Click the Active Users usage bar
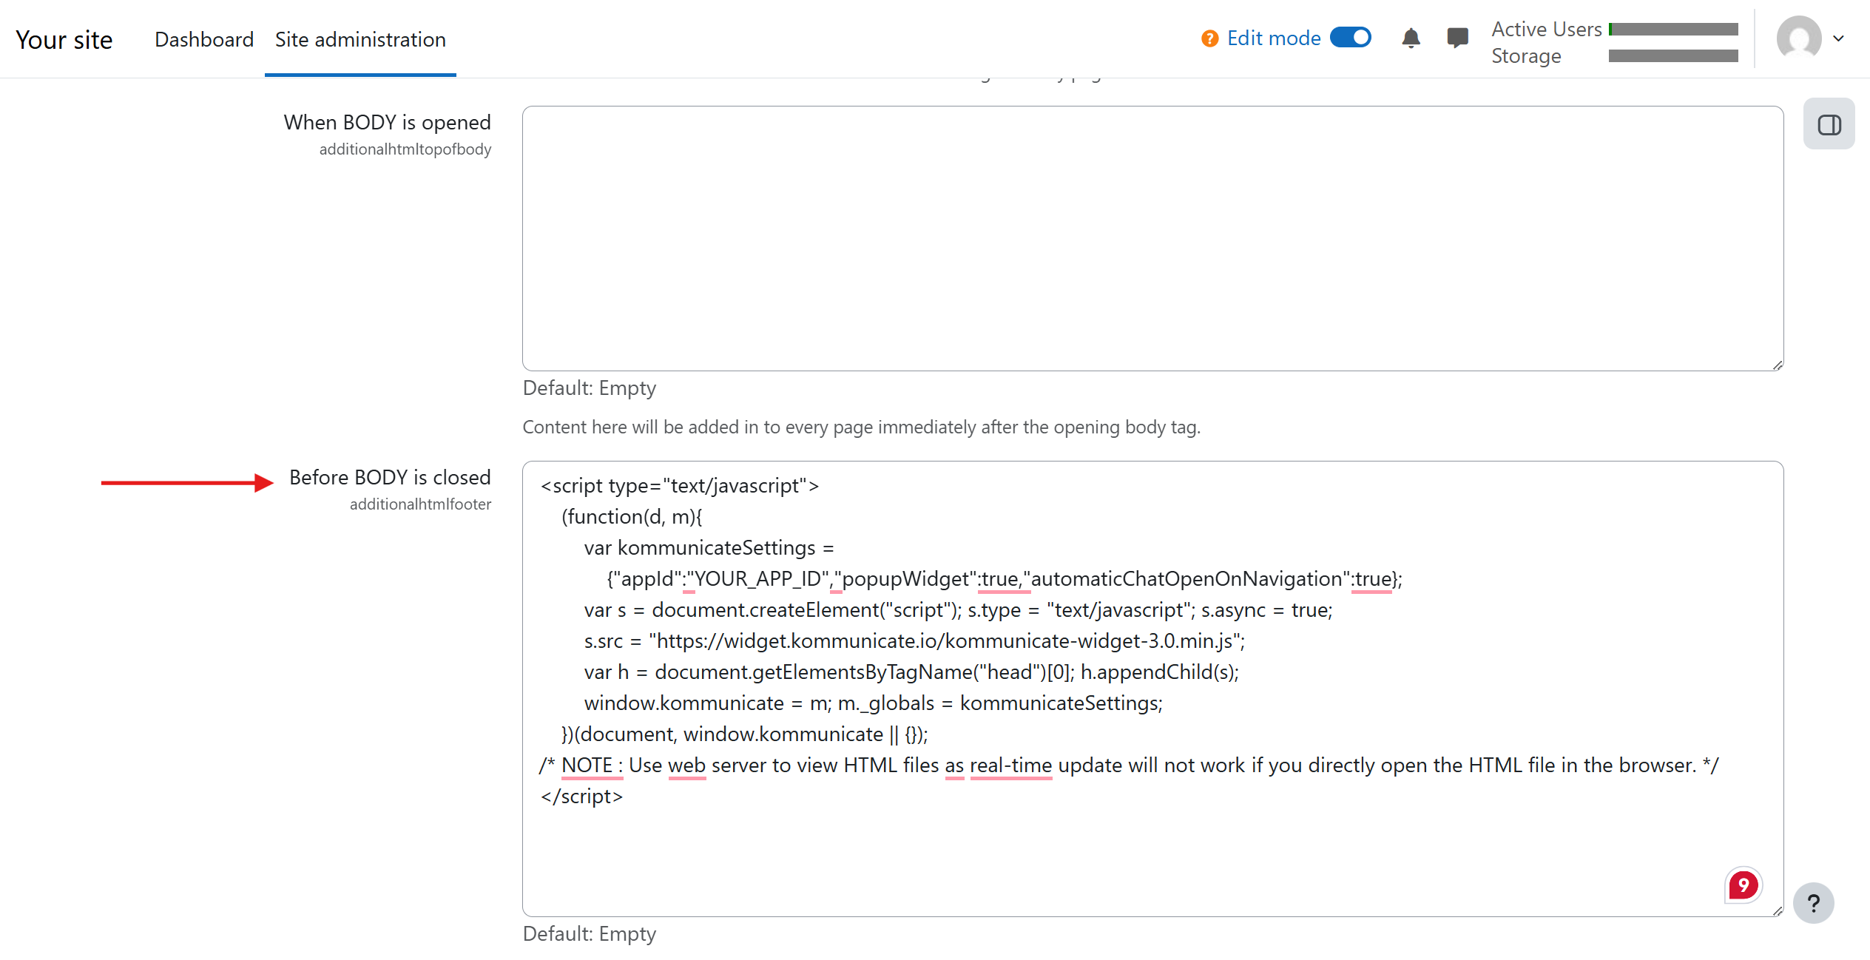 coord(1673,29)
